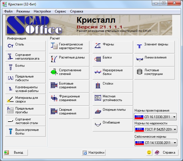Image resolution: width=183 pixels, height=161 pixels.
Task: Click the Кристалл app icon in title bar
Action: [5, 4]
